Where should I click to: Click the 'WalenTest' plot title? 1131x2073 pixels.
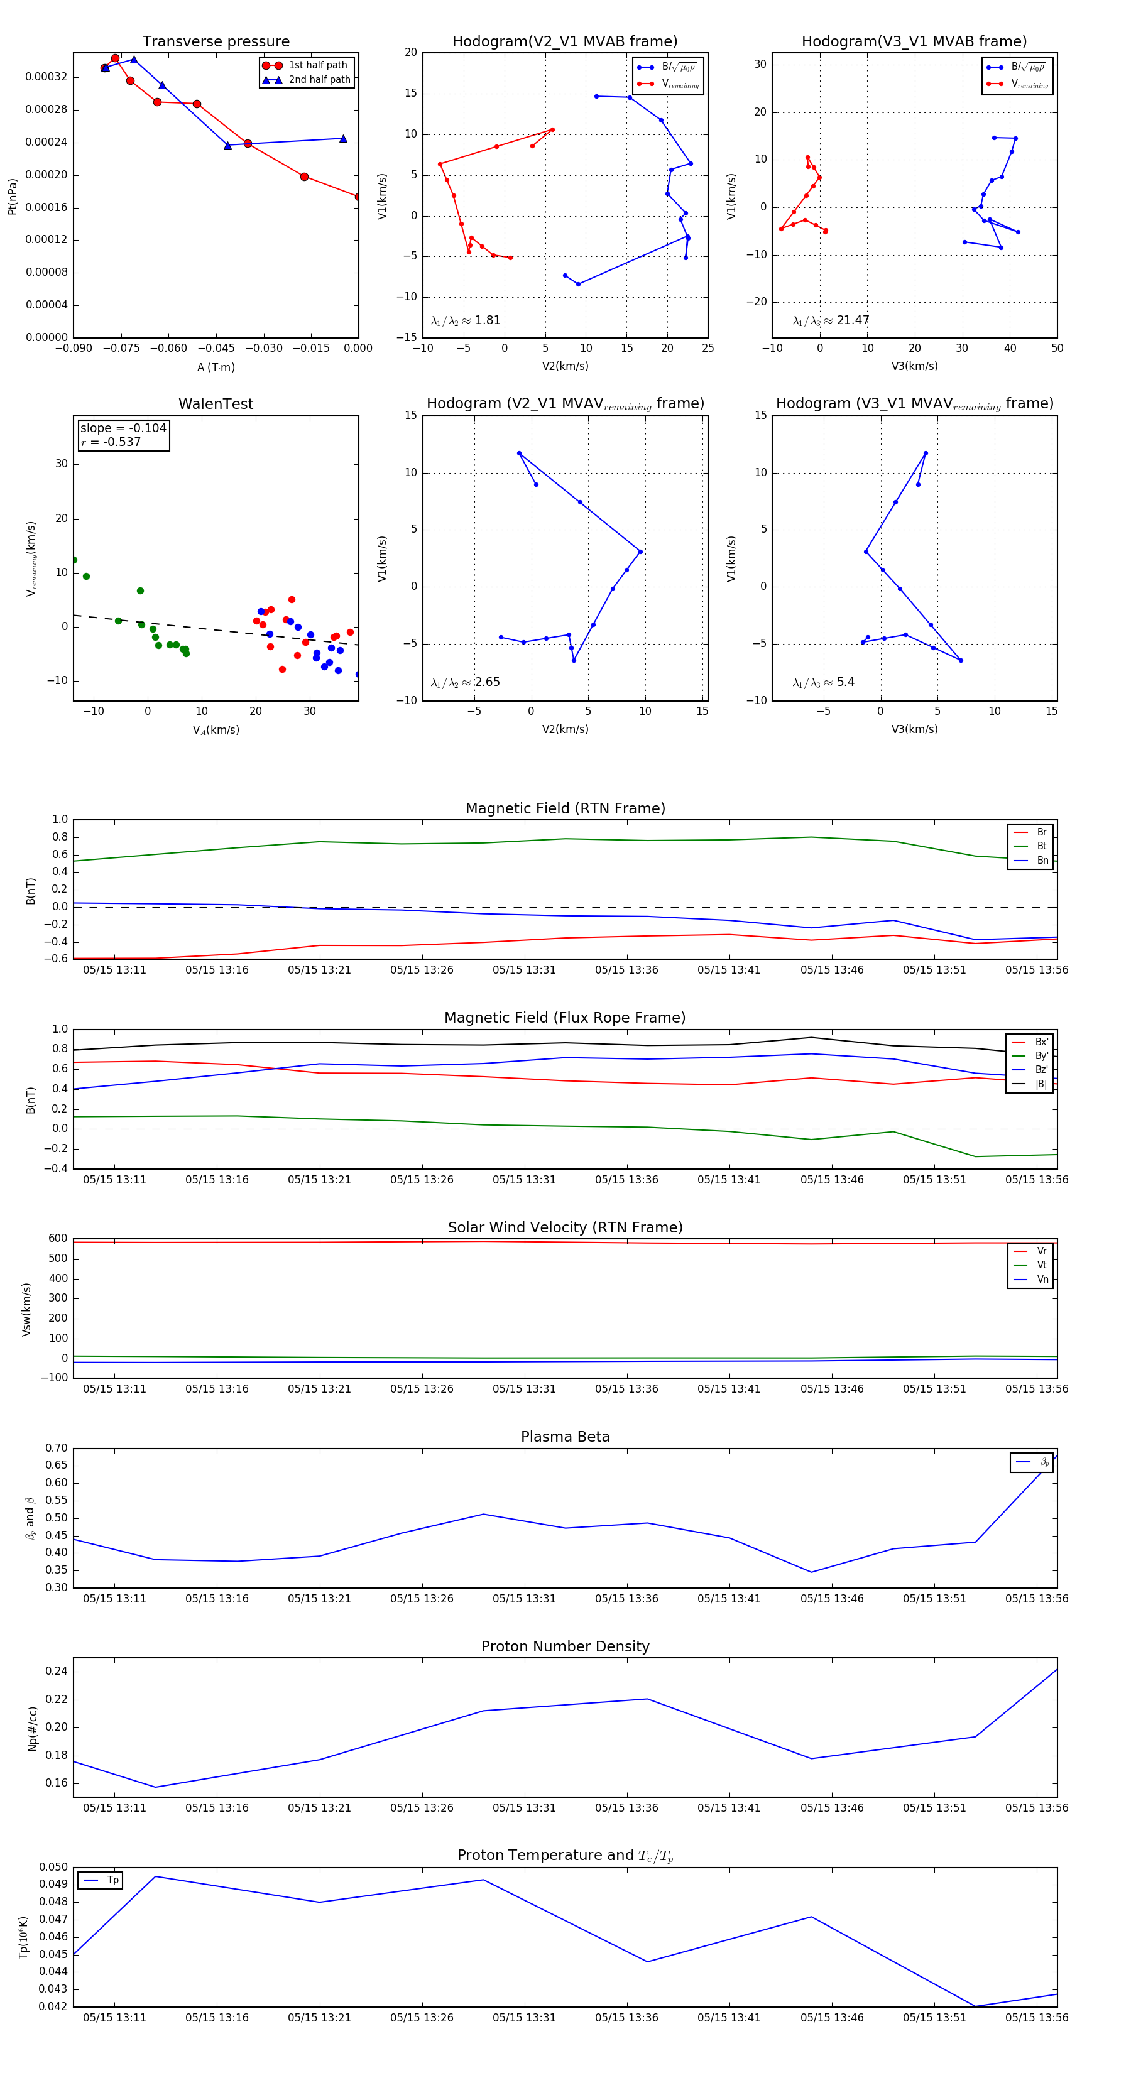click(x=216, y=404)
